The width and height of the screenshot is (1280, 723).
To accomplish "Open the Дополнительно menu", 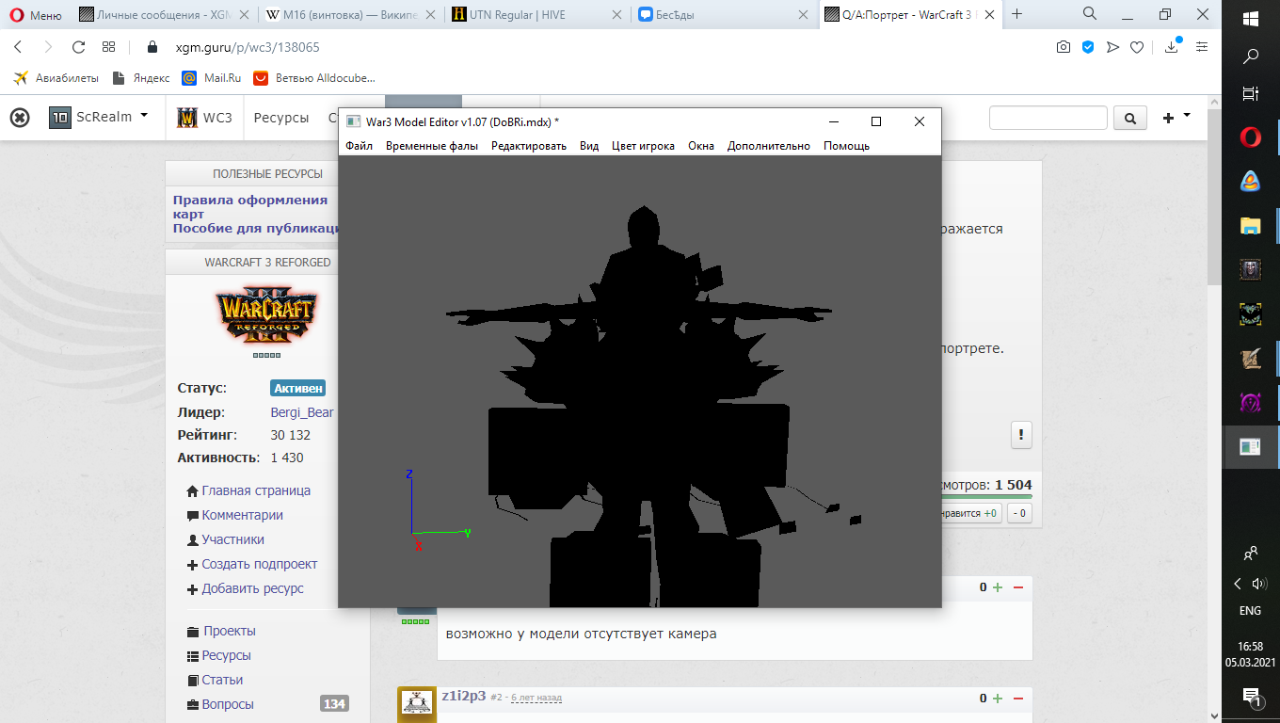I will (769, 146).
